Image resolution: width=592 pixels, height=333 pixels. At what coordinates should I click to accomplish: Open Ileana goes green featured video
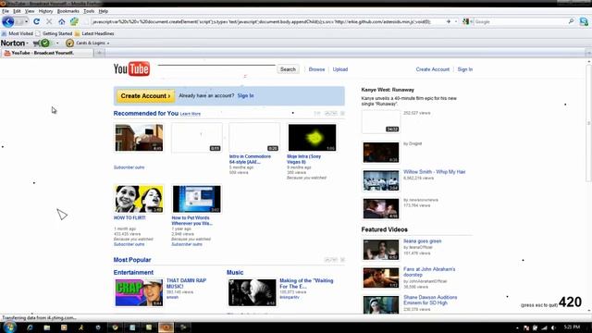(x=422, y=240)
